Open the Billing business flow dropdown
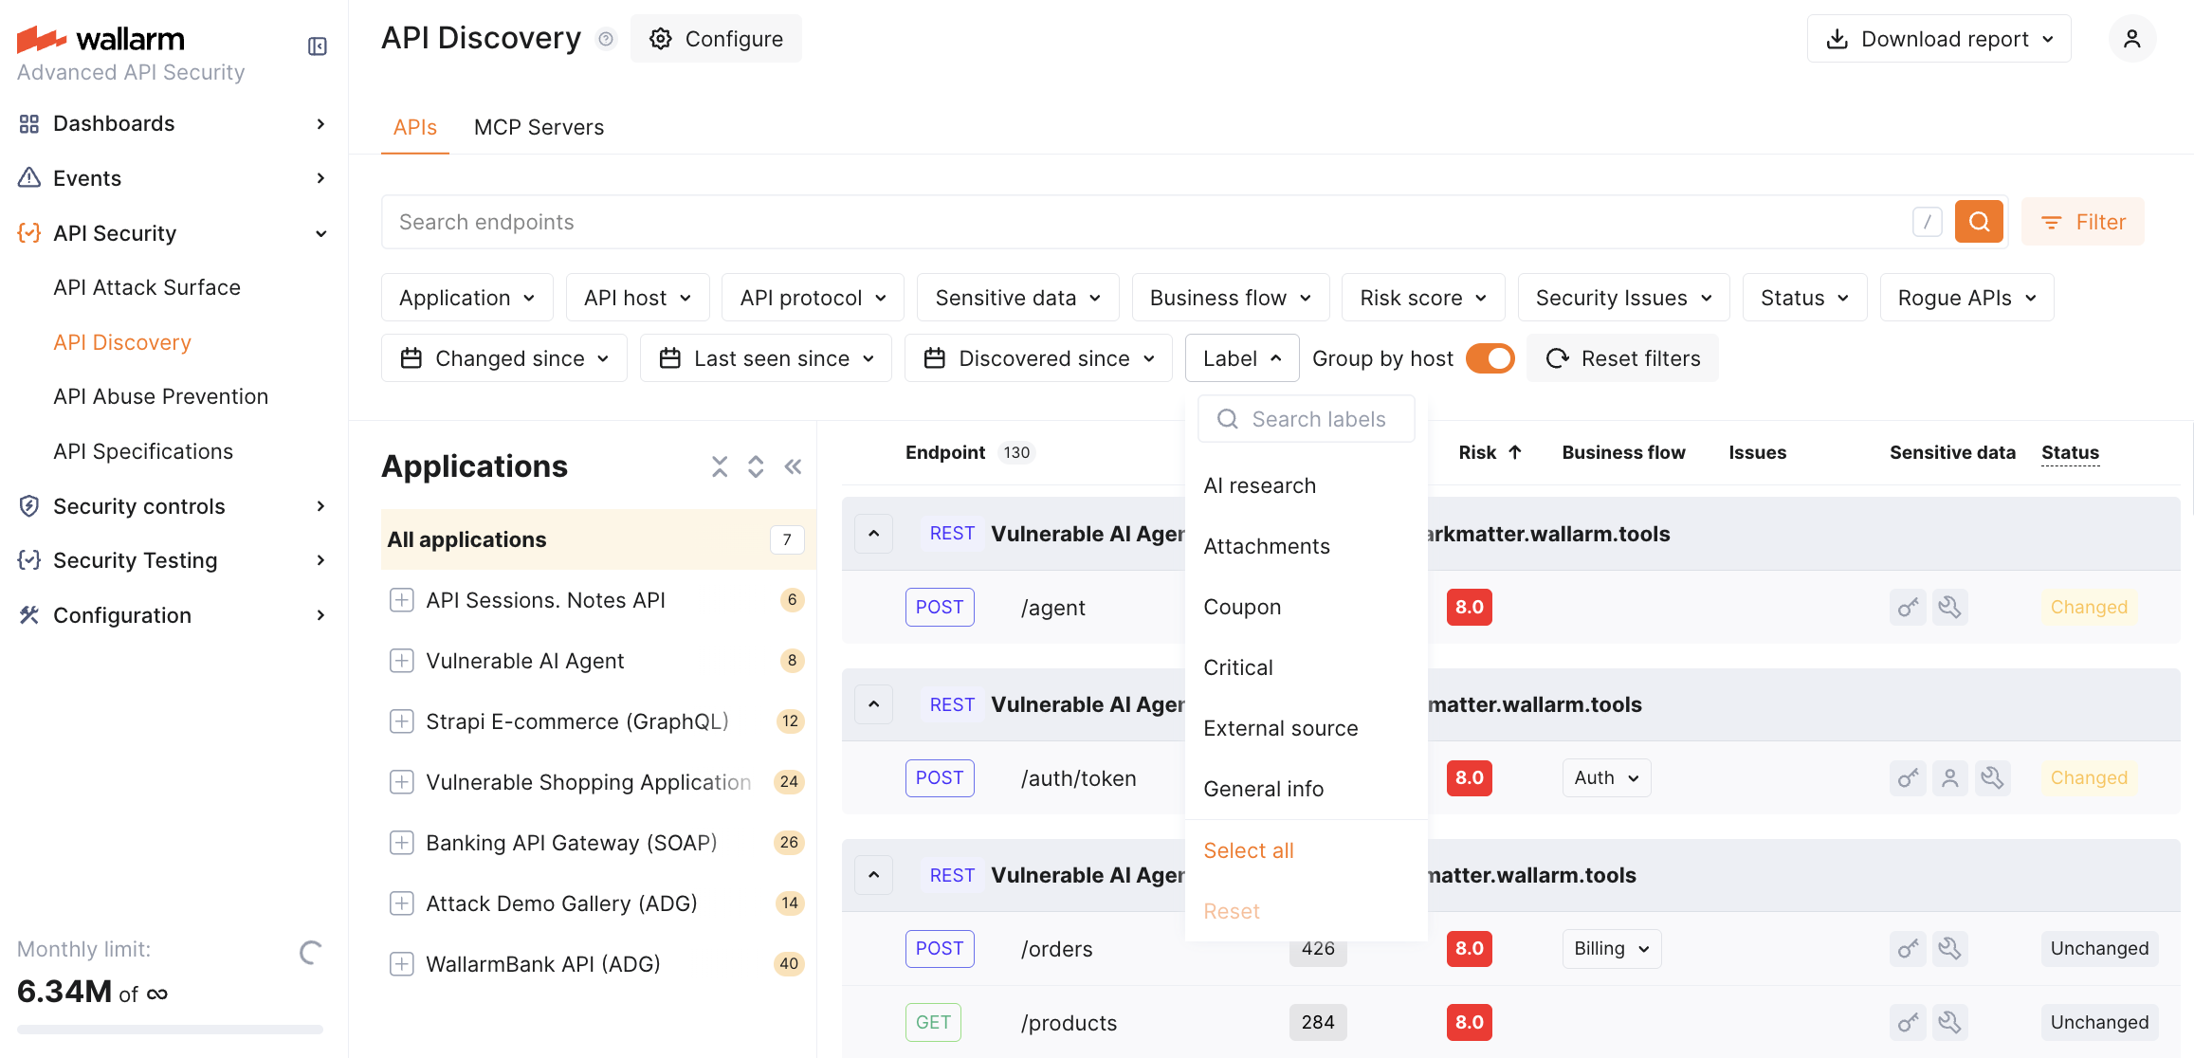This screenshot has width=2194, height=1058. coord(1611,949)
